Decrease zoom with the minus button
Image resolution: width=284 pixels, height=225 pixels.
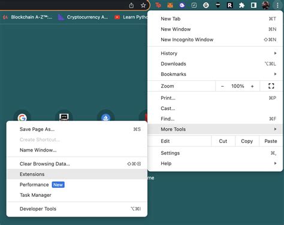tap(222, 86)
